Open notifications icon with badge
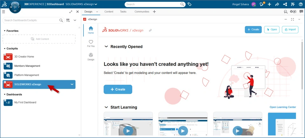The height and width of the screenshot is (138, 305). (261, 4)
